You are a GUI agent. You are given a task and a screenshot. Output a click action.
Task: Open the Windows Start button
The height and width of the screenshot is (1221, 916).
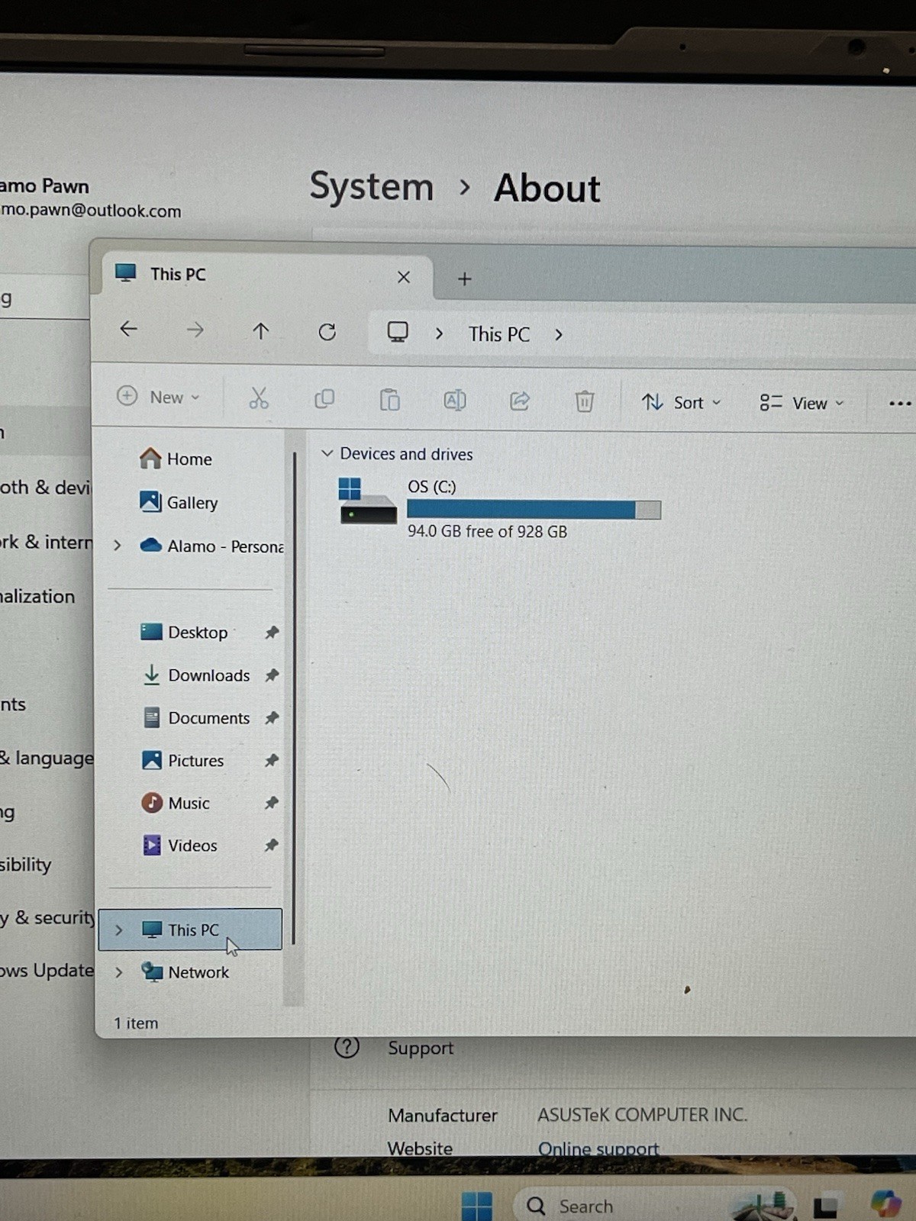pyautogui.click(x=477, y=1207)
